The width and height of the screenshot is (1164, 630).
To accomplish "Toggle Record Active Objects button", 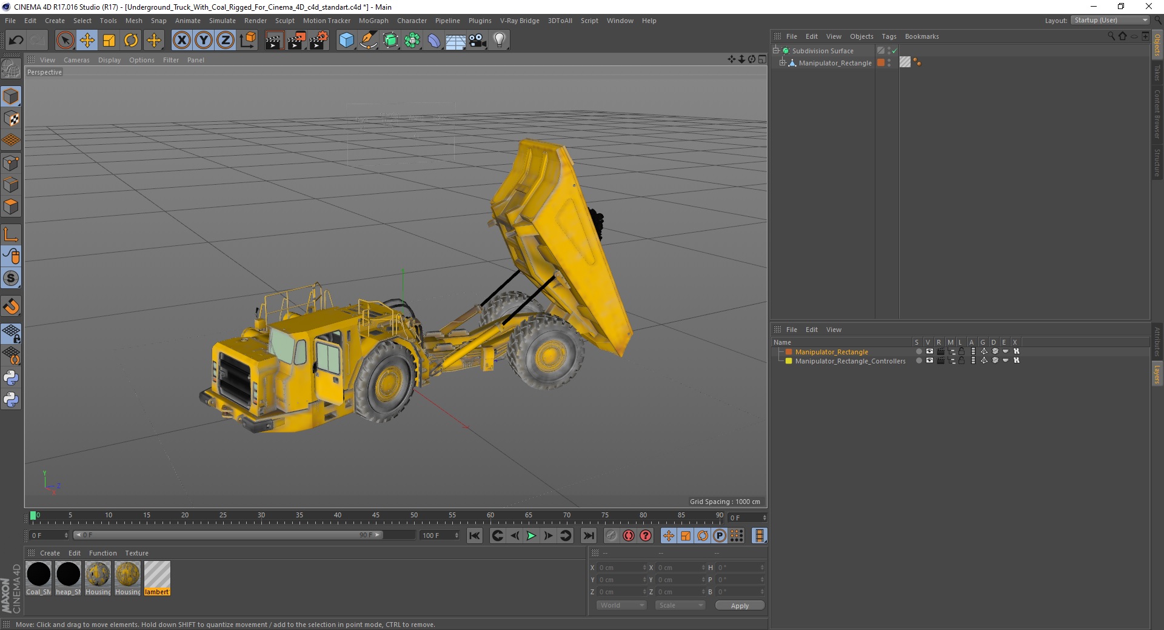I will click(612, 535).
